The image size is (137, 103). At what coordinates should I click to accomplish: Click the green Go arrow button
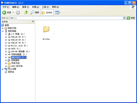point(128,18)
